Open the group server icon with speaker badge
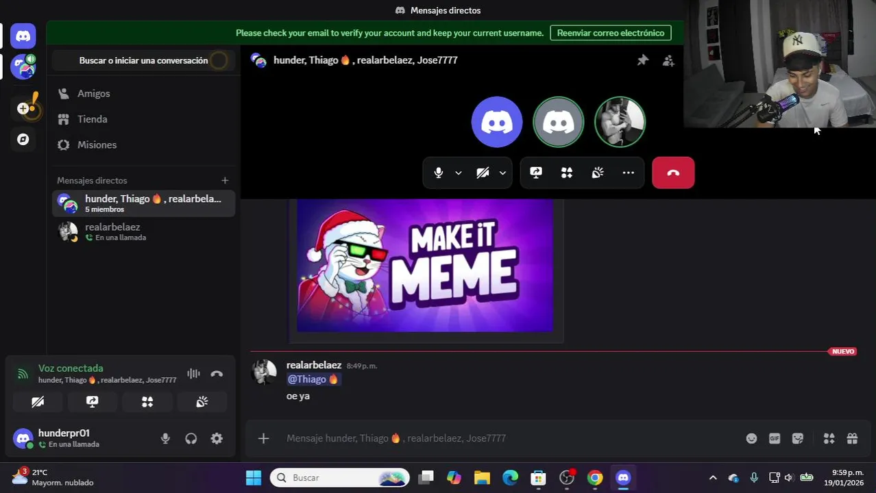Screen dimensions: 876x493 (23, 67)
